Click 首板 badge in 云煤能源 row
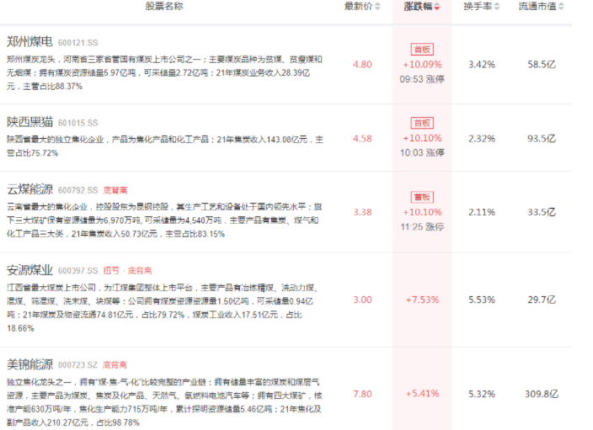The width and height of the screenshot is (593, 430). point(422,197)
